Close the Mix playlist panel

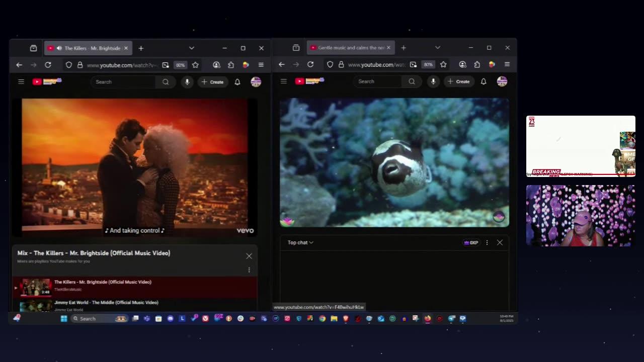click(x=249, y=256)
